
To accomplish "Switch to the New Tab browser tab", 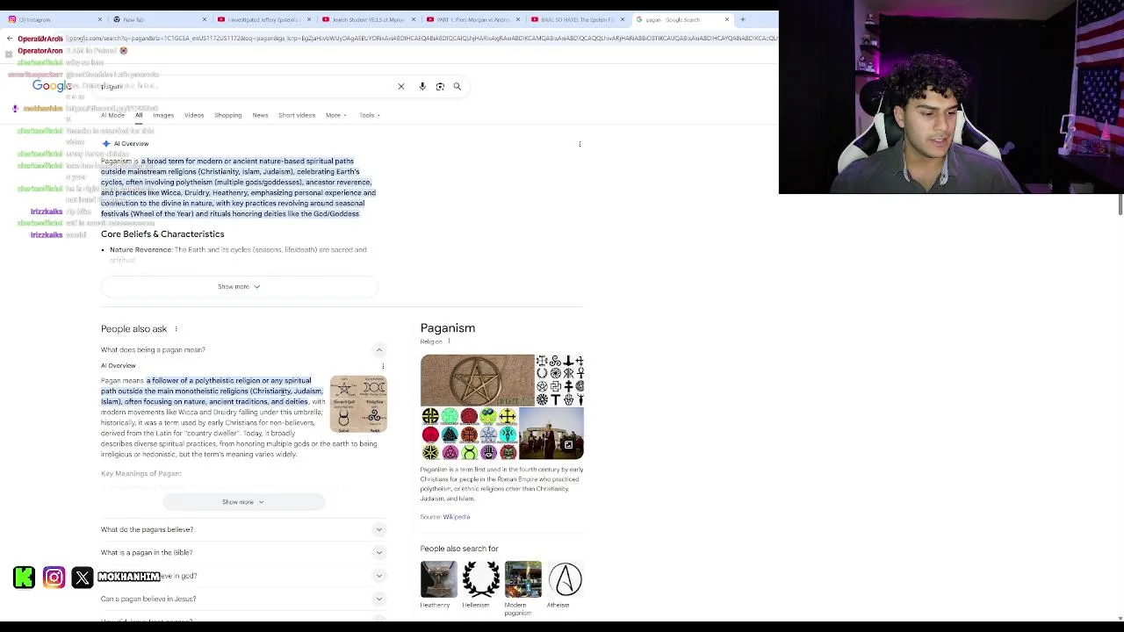I will (x=158, y=19).
